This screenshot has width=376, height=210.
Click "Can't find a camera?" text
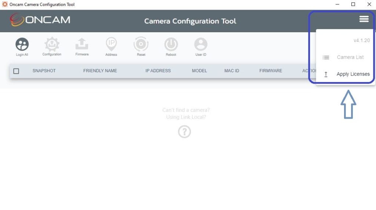186,110
